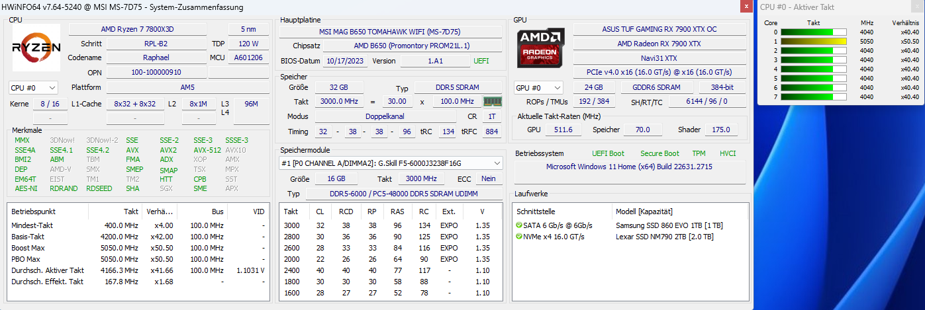Click the green check icon of the SATA drive
Image resolution: width=925 pixels, height=310 pixels.
[x=519, y=225]
